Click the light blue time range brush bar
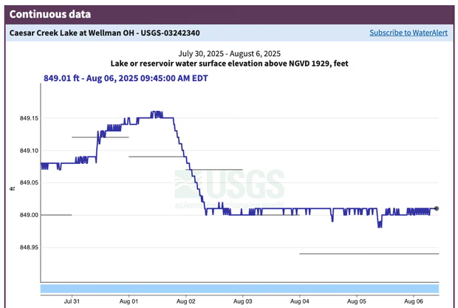This screenshot has width=458, height=308. tap(240, 288)
